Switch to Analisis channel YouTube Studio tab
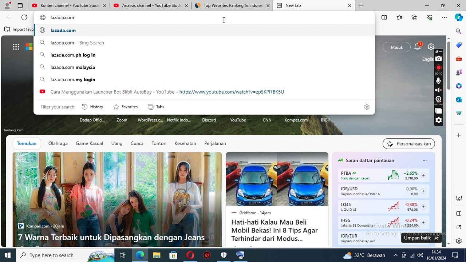The height and width of the screenshot is (262, 466). point(150,5)
